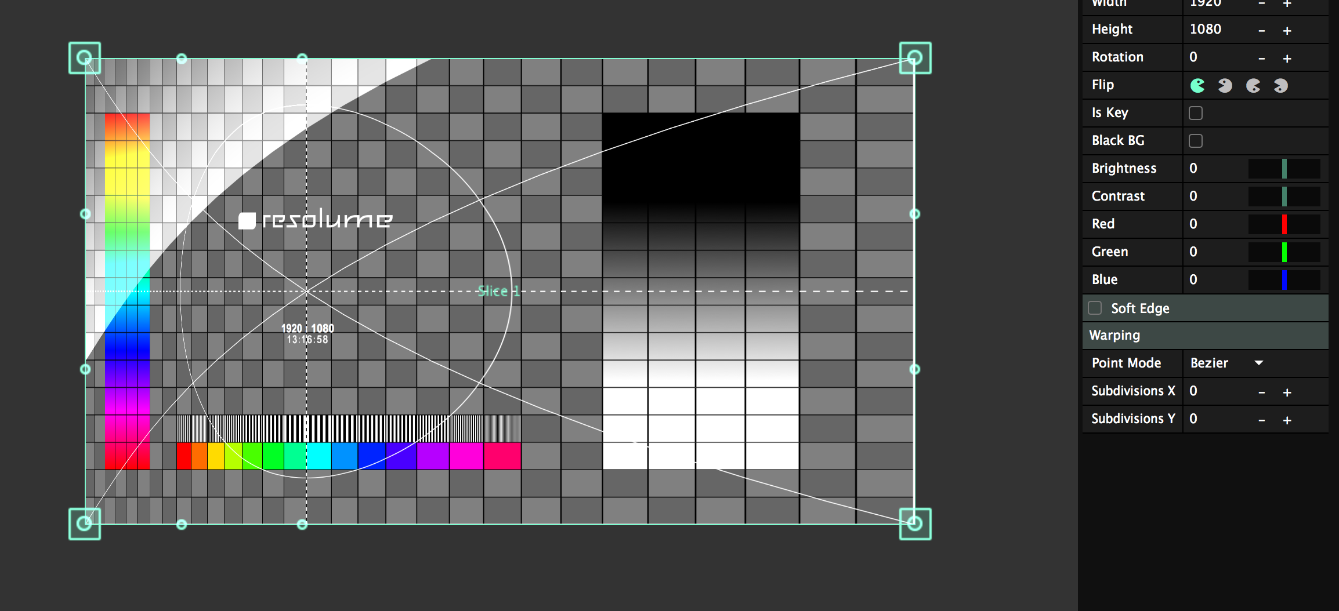Increase Rotation using the plus button
This screenshot has width=1339, height=611.
point(1287,59)
